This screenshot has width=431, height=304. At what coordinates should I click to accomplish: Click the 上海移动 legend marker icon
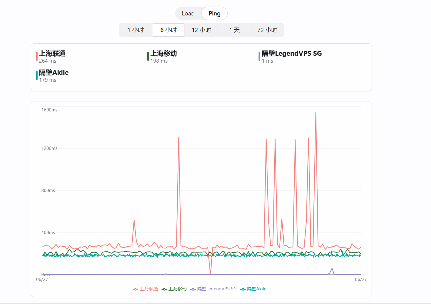[x=164, y=289]
